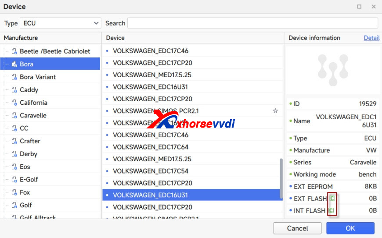
Task: Open the Type dropdown showing ECU
Action: point(61,23)
